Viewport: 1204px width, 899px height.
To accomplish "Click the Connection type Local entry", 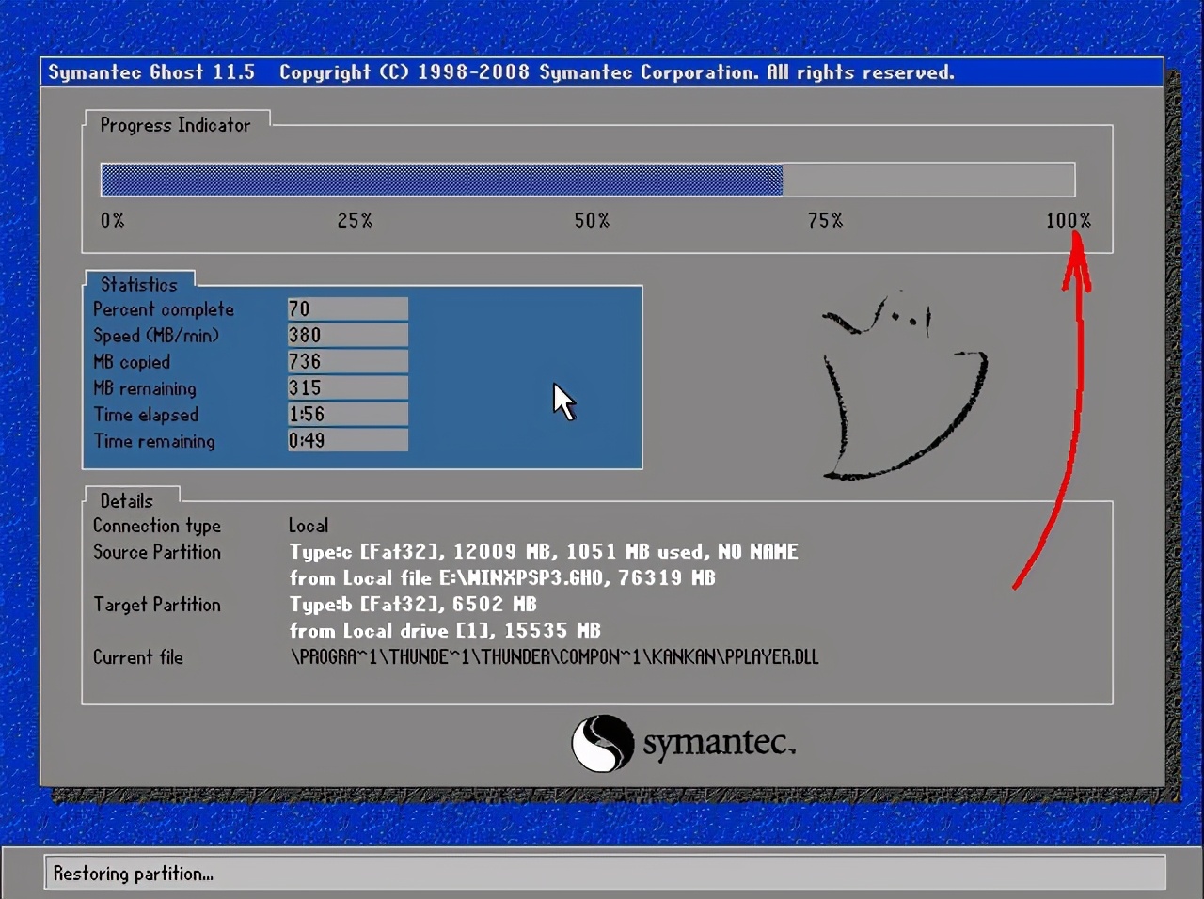I will [x=309, y=526].
